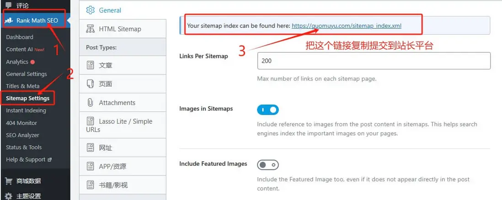Image resolution: width=502 pixels, height=200 pixels.
Task: Click the Rank Math SEO chart icon
Action: click(9, 21)
